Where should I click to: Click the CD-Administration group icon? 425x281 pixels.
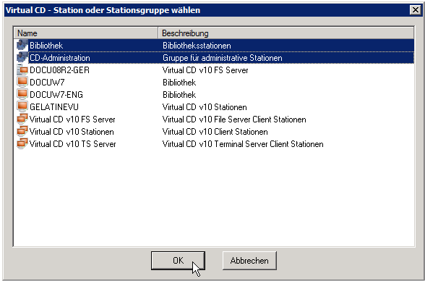[22, 57]
